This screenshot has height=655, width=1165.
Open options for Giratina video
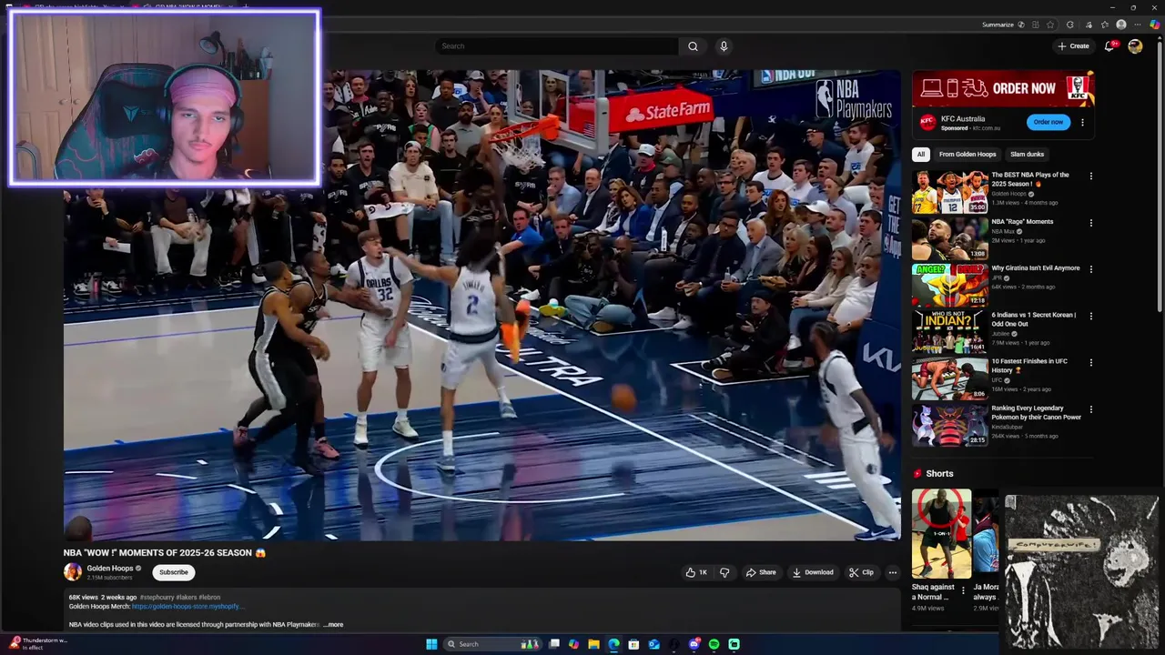click(1091, 269)
